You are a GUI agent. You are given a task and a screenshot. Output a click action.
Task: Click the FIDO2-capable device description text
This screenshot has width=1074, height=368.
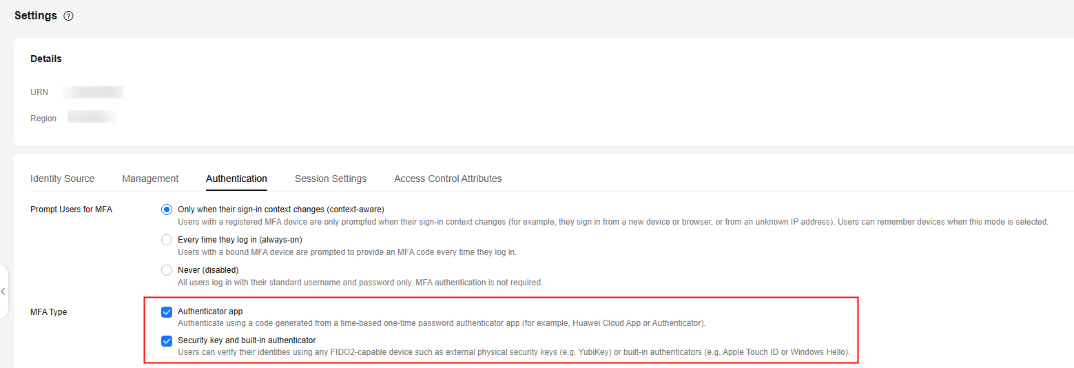click(x=514, y=352)
